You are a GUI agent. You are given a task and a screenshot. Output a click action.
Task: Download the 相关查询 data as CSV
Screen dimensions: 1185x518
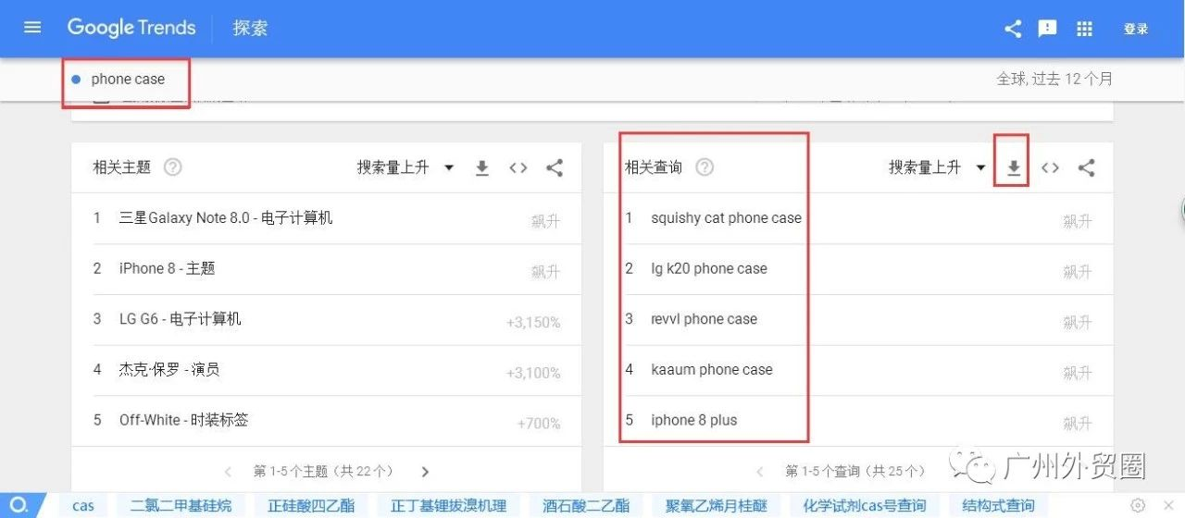(1014, 168)
